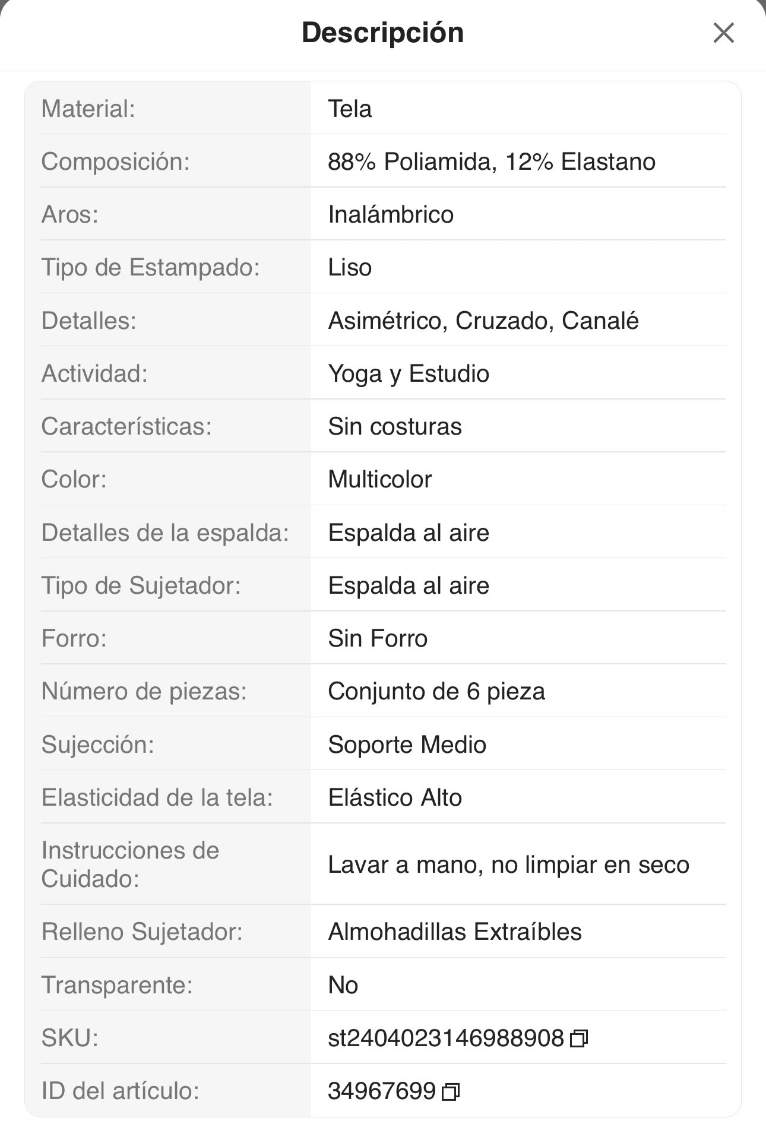
Task: Copy the ID del artículo number via icon
Action: click(451, 1091)
